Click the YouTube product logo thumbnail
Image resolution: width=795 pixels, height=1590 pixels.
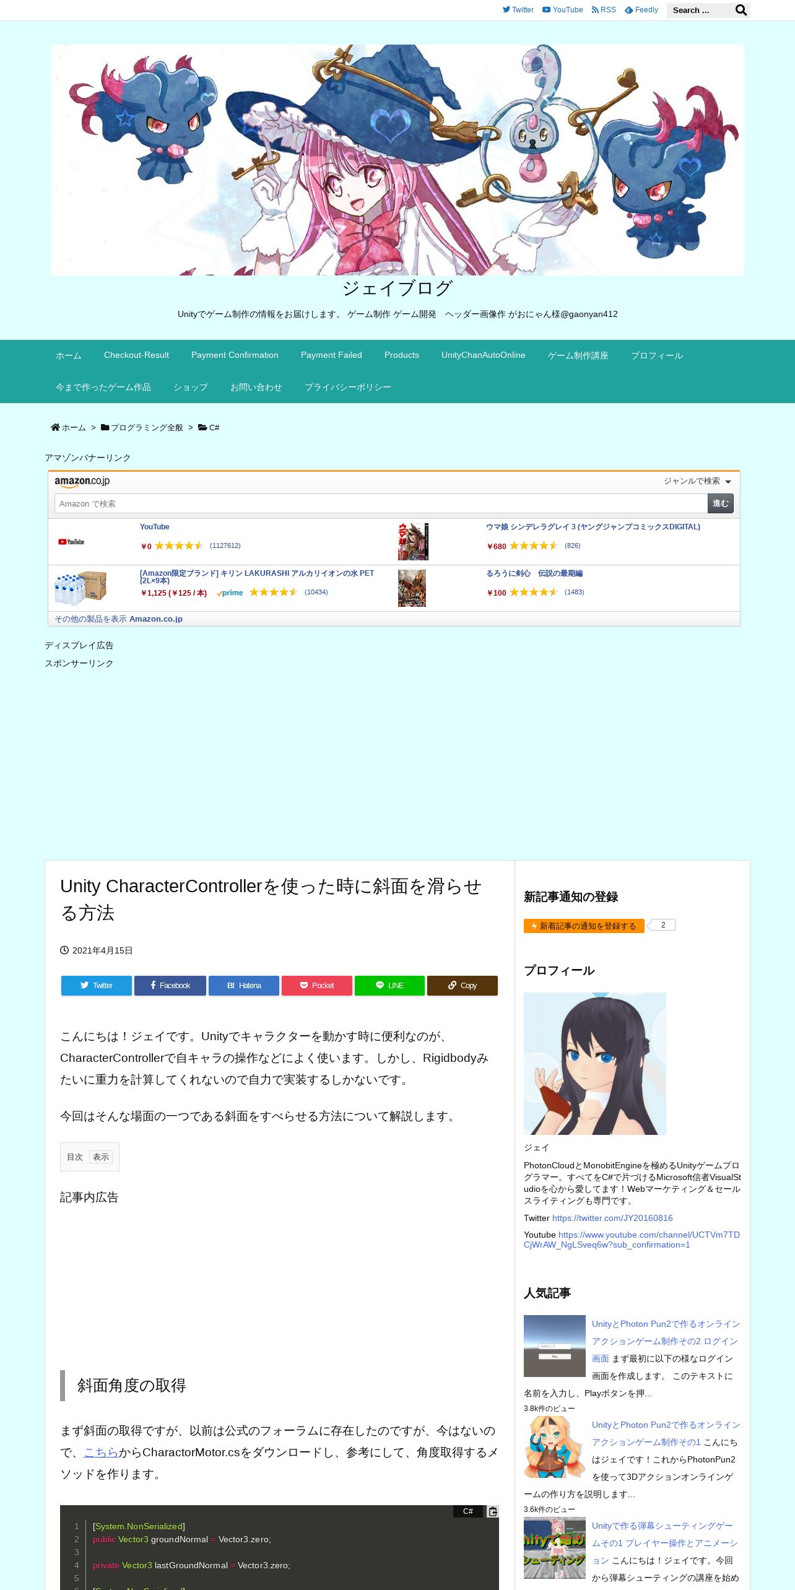(71, 542)
